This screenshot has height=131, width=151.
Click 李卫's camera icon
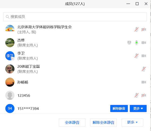144,56
